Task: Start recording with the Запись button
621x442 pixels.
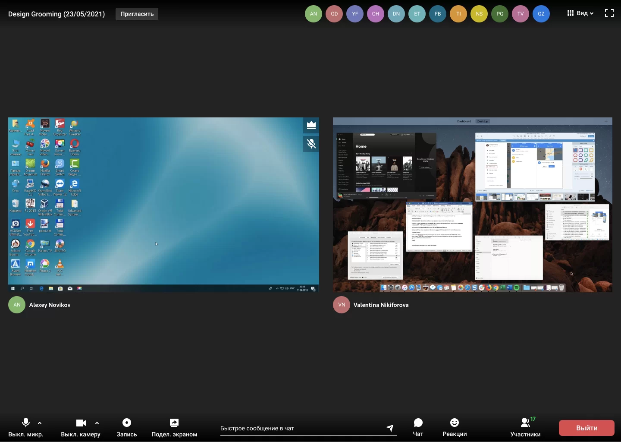Action: click(x=127, y=427)
